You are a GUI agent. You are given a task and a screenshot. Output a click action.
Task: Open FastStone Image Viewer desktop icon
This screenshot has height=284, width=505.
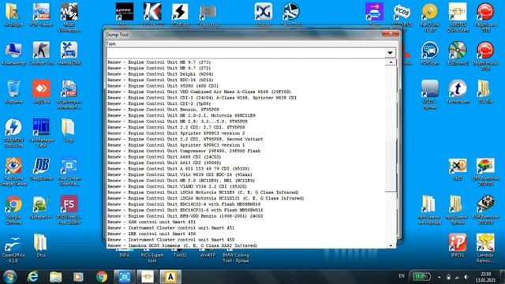point(13,171)
